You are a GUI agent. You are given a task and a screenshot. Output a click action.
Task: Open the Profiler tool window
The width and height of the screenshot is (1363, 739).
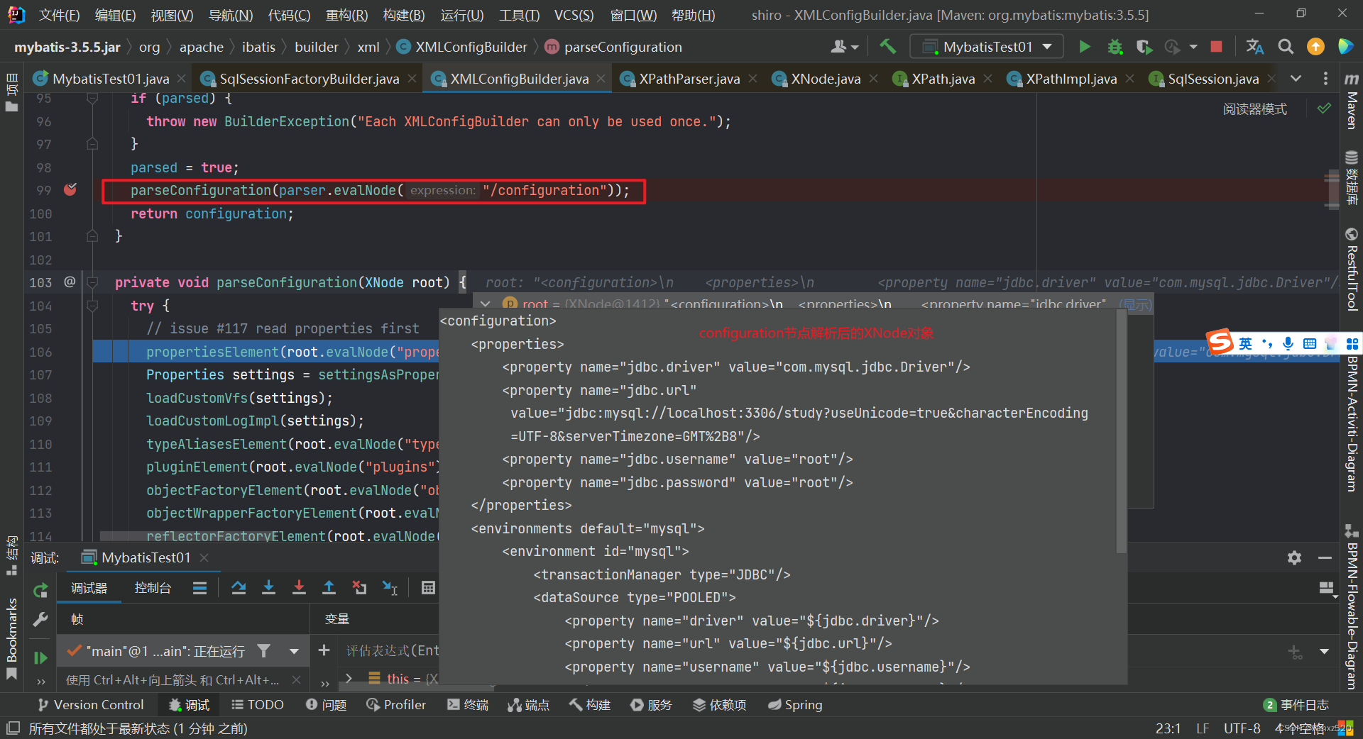coord(396,705)
